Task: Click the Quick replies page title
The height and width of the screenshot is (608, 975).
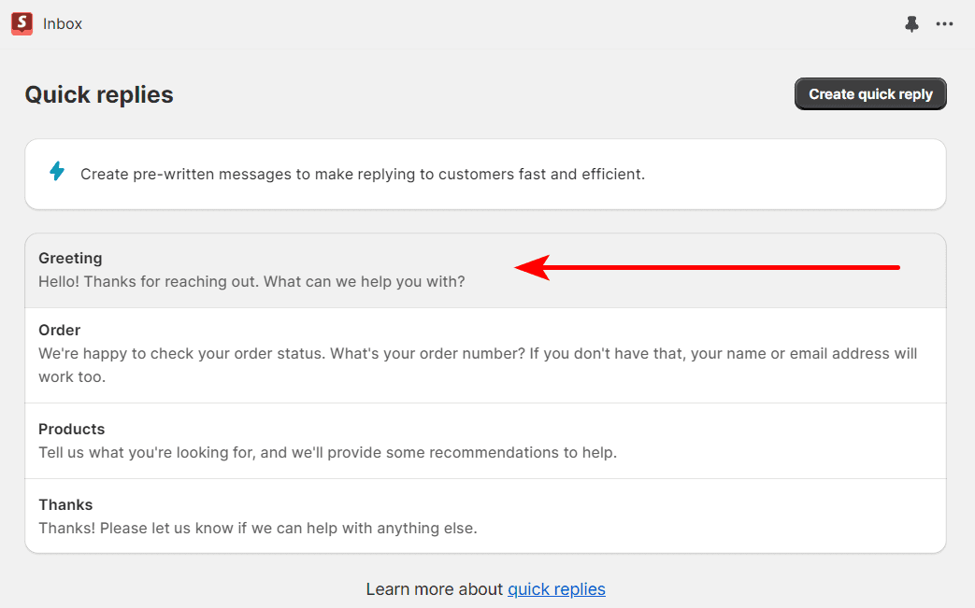Action: pos(98,94)
